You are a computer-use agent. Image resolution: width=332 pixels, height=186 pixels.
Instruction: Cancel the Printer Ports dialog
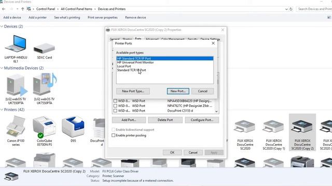tap(203, 91)
